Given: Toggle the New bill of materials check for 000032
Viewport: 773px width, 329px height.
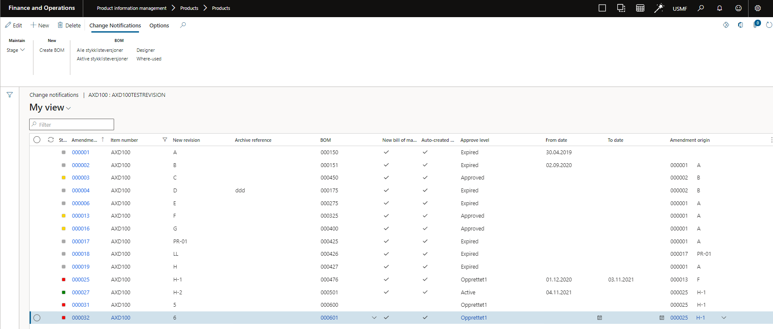Looking at the screenshot, I should (386, 317).
